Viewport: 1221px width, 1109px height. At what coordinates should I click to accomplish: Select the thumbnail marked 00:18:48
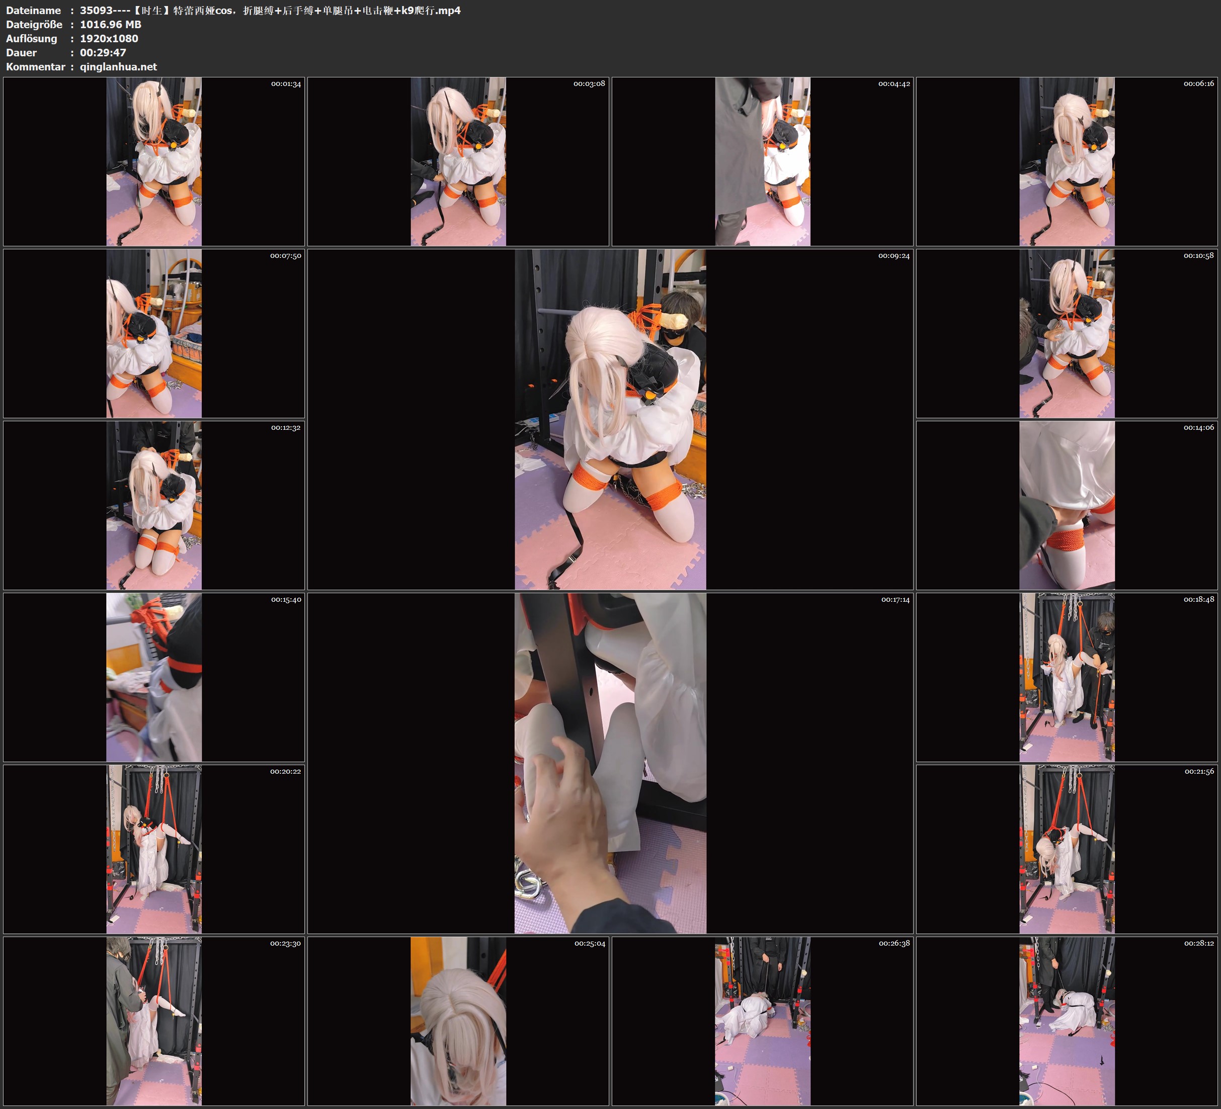[x=1067, y=677]
